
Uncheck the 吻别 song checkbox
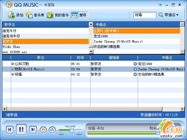tap(13, 69)
